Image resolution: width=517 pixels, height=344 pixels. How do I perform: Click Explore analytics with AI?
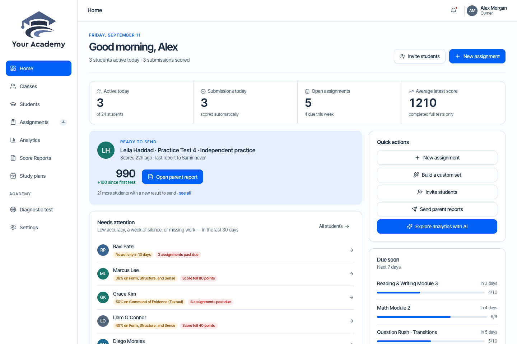coord(437,226)
